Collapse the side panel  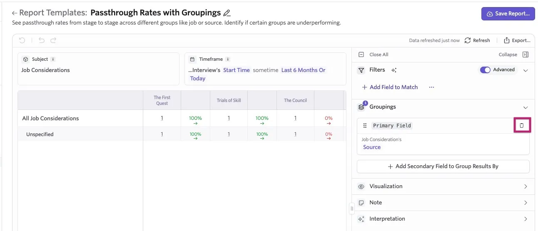click(x=513, y=55)
